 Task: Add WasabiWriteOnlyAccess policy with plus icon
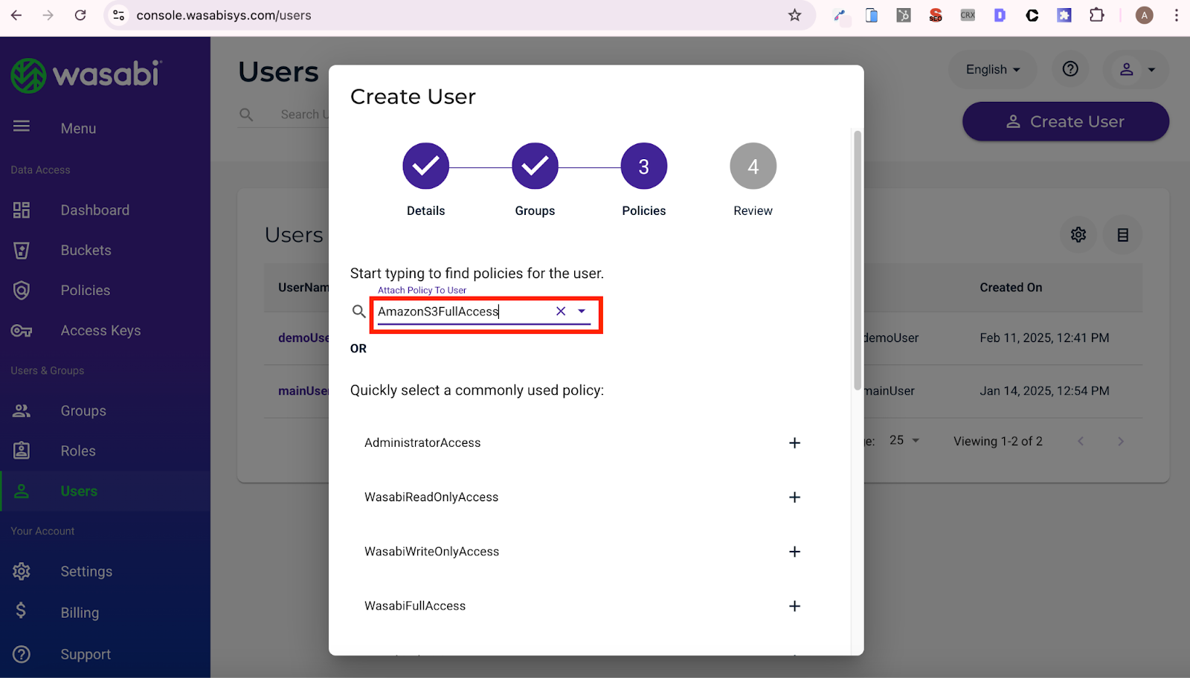click(x=794, y=552)
